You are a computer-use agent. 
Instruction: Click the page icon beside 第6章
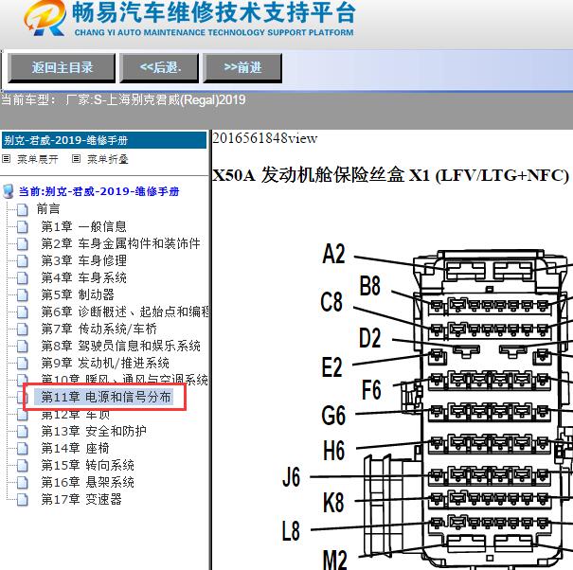[x=23, y=312]
